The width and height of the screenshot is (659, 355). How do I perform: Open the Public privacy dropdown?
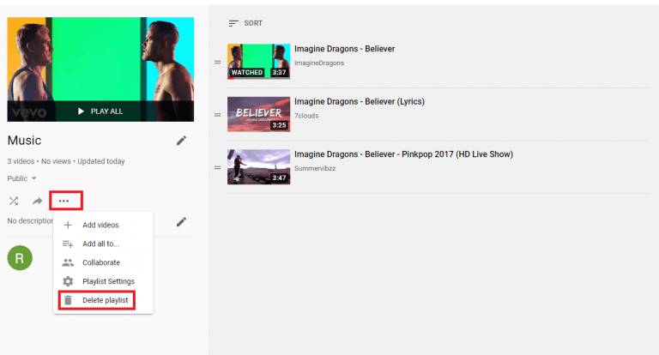point(21,178)
